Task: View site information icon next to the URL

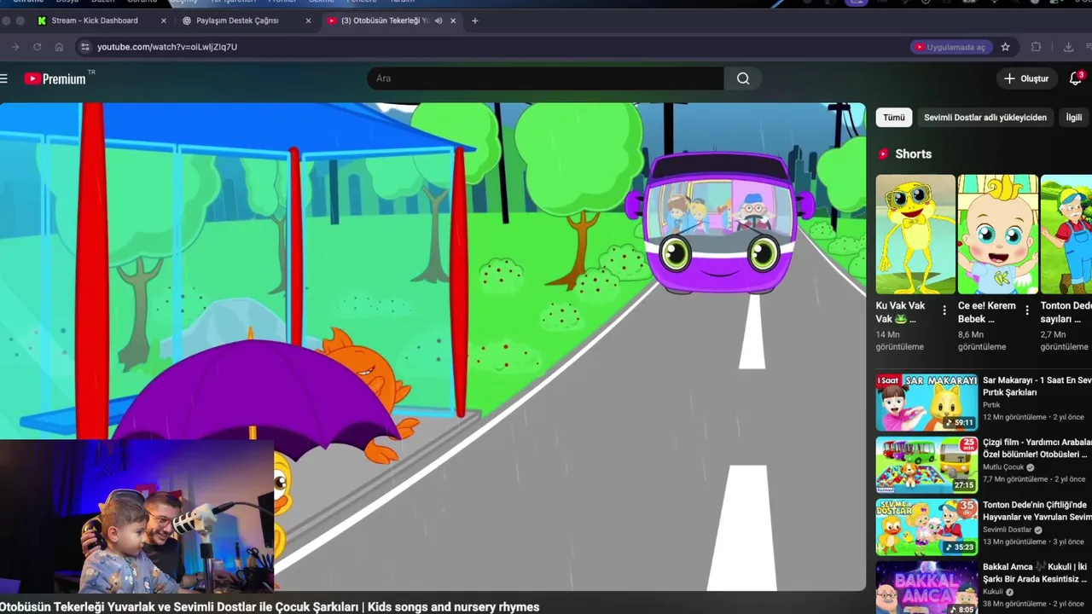Action: pos(84,47)
